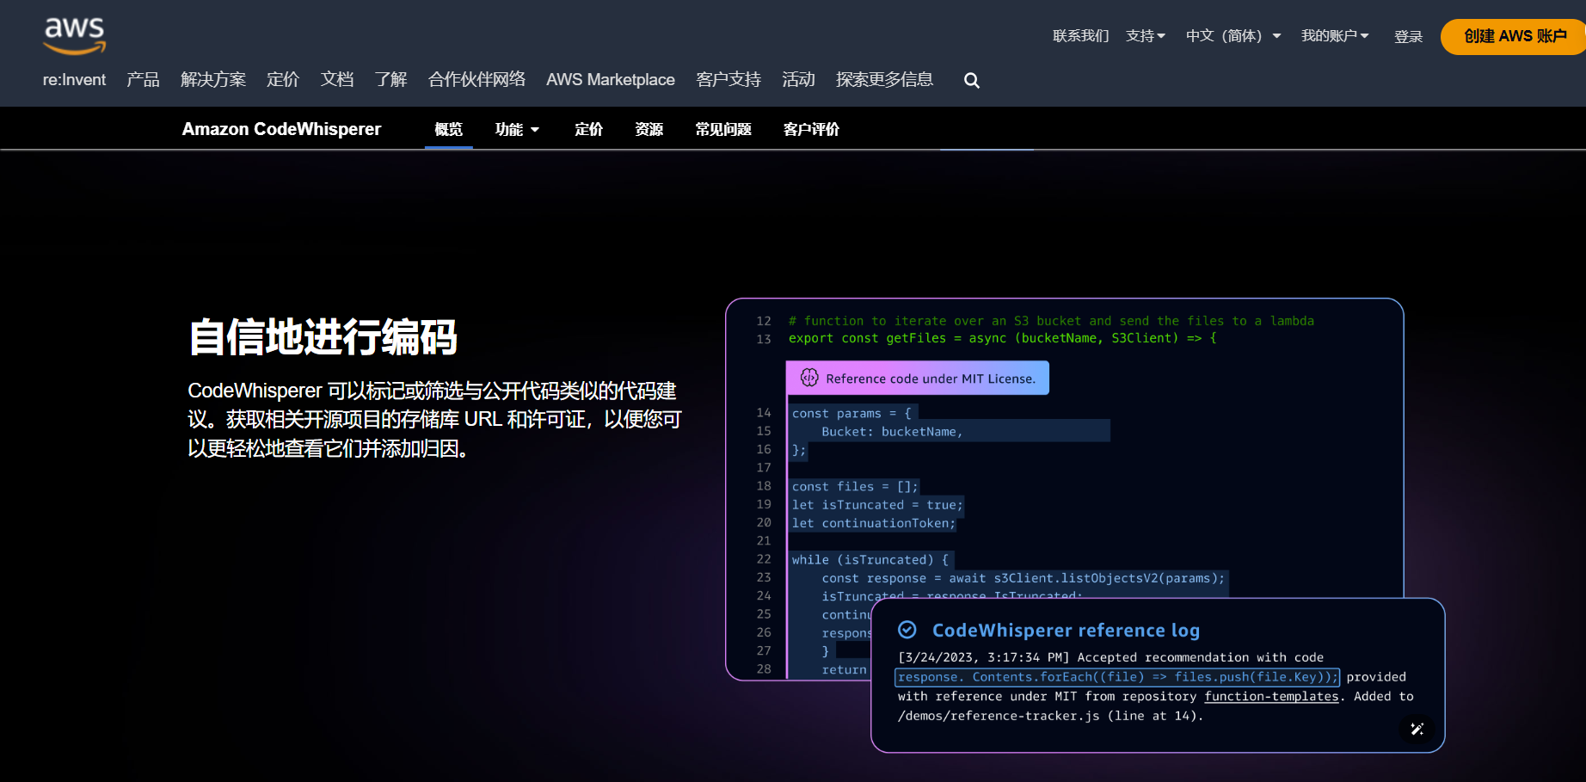Click the highlighted response.Contents.forEach code snippet

(x=1117, y=677)
